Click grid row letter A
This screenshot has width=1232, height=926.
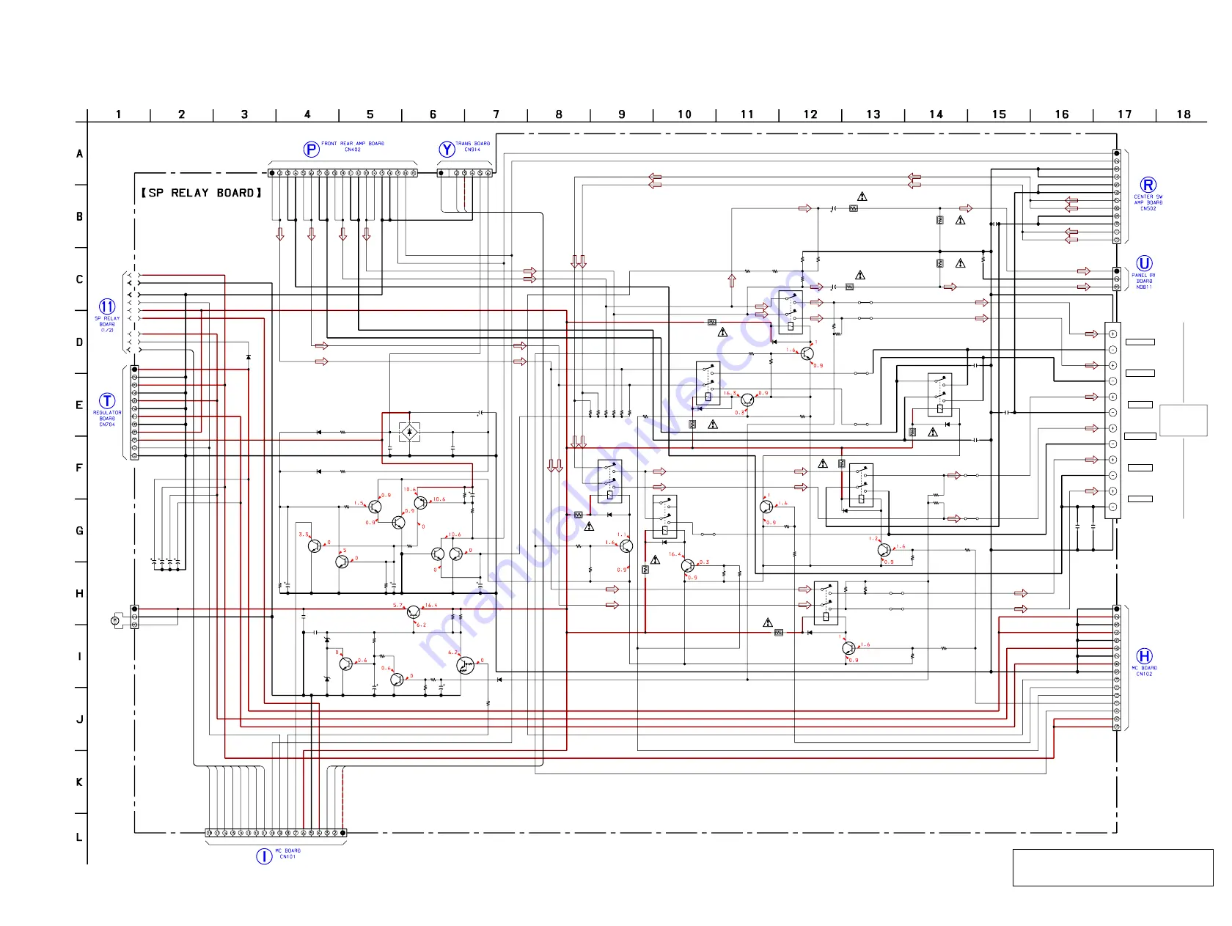[x=80, y=154]
